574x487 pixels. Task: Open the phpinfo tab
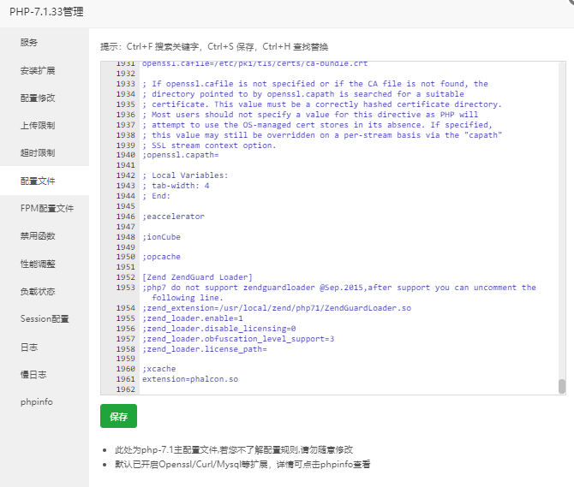[37, 402]
